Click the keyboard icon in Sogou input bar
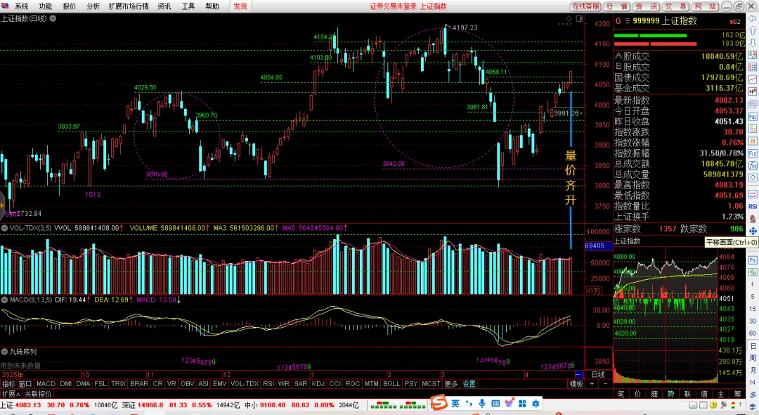Screen dimensions: 759x415 [x=495, y=403]
